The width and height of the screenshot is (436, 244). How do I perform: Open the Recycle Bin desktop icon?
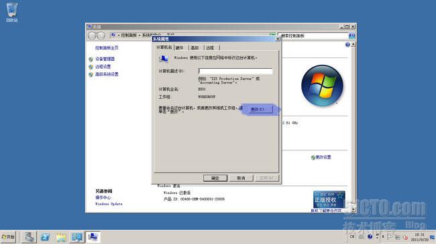11,13
